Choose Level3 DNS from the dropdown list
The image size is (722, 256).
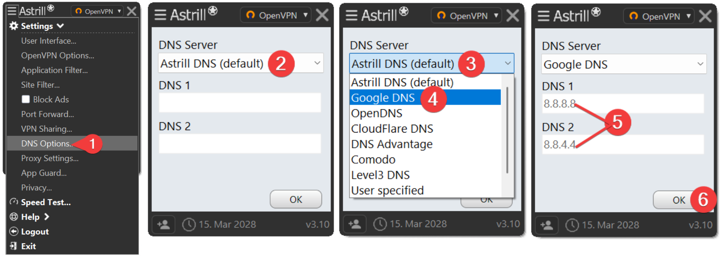coord(425,175)
